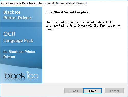The height and width of the screenshot is (97, 128).
Task: Click the "Black Ice Printer Drivers" banner text
Action: pos(17,15)
